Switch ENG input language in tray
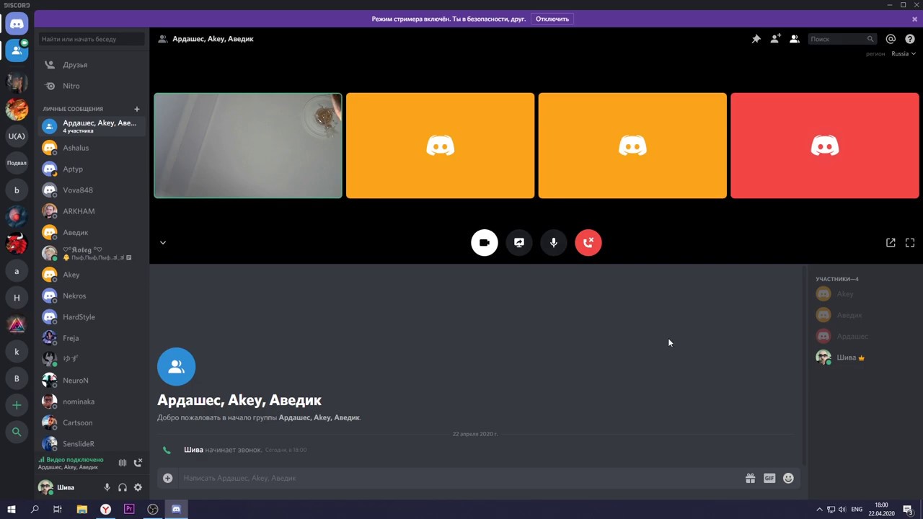 coord(857,509)
